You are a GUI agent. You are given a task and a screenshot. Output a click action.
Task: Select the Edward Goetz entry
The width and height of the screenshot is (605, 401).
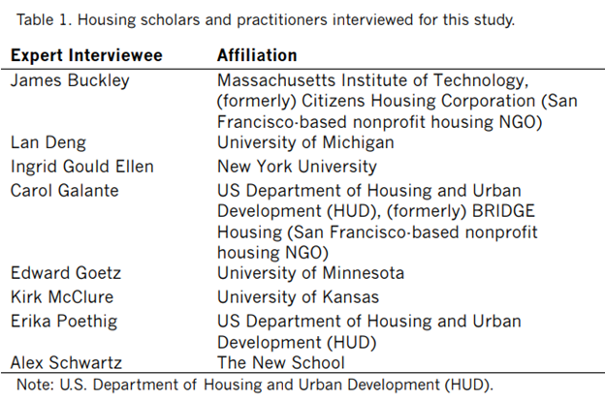point(61,274)
